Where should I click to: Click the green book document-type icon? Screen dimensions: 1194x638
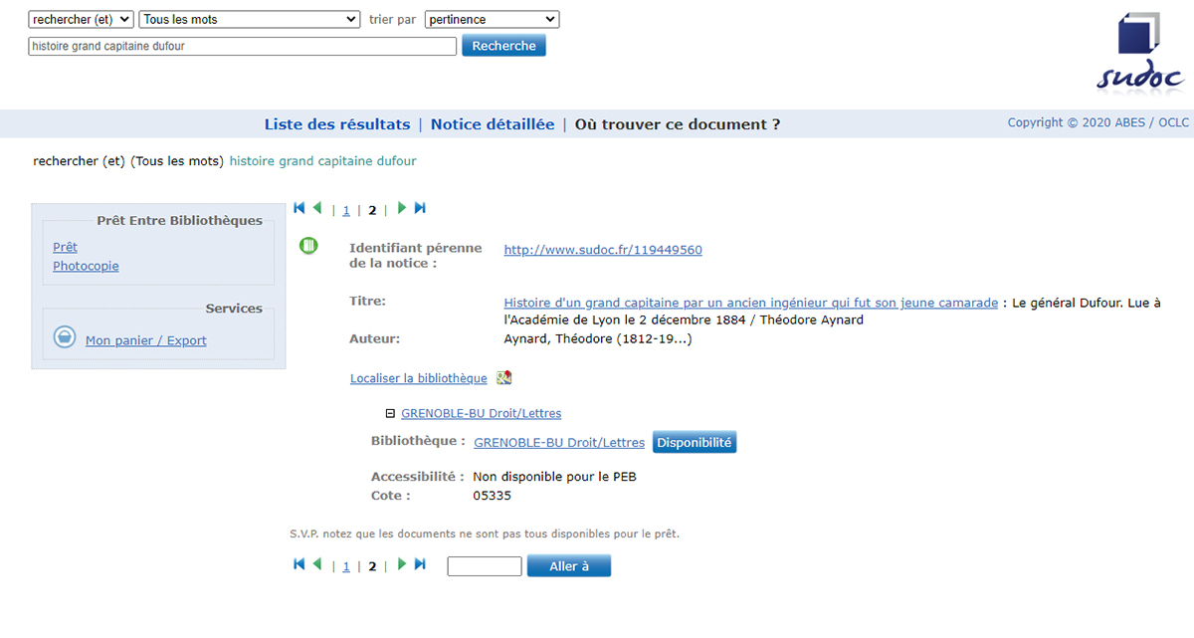click(308, 245)
